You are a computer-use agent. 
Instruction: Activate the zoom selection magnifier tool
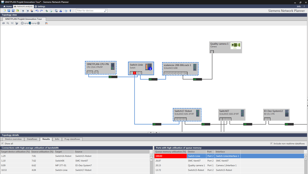point(8,23)
